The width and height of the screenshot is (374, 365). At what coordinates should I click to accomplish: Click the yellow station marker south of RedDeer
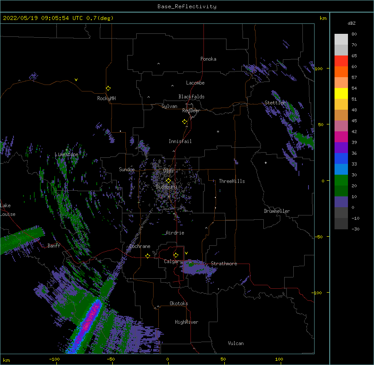pos(185,122)
